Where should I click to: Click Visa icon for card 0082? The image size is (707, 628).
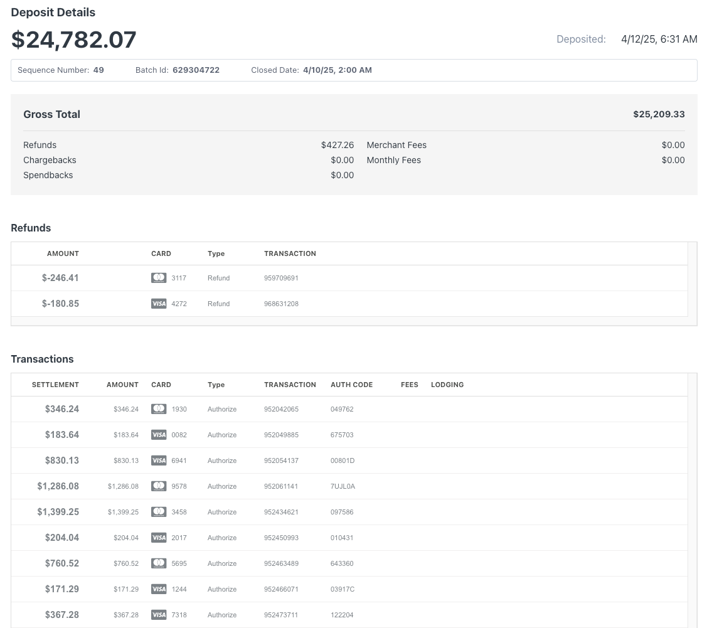[159, 435]
